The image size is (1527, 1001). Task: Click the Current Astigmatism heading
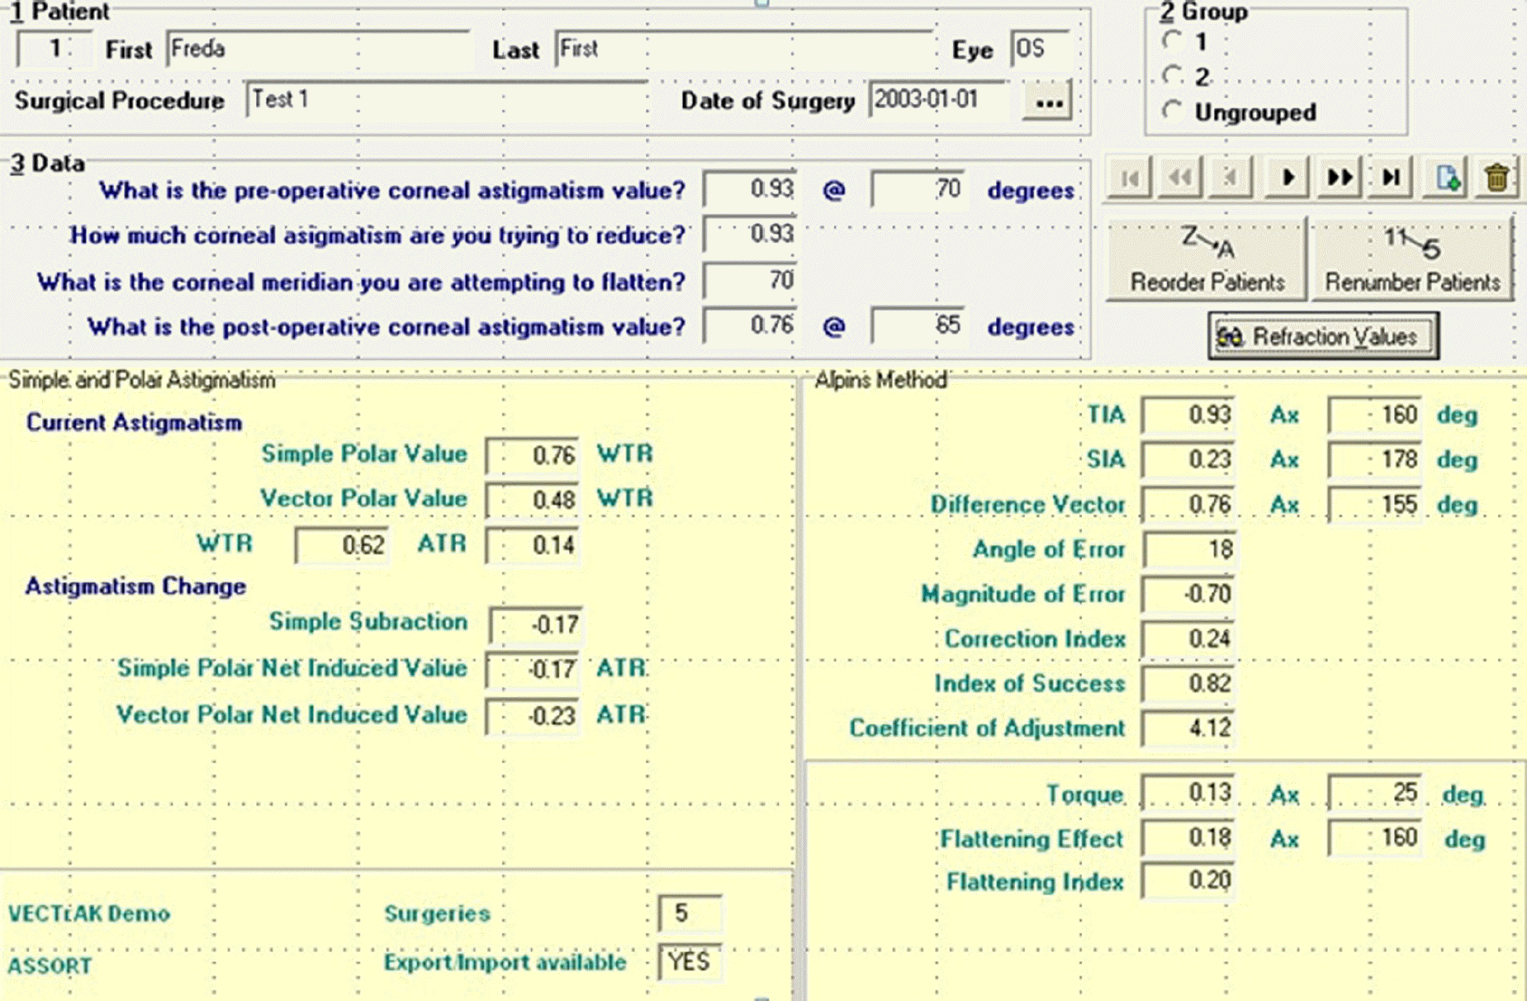(x=135, y=423)
